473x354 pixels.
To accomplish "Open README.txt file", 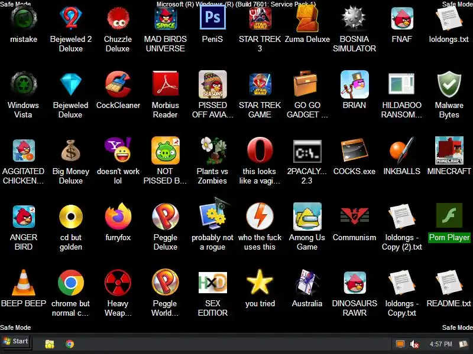I will click(x=449, y=282).
